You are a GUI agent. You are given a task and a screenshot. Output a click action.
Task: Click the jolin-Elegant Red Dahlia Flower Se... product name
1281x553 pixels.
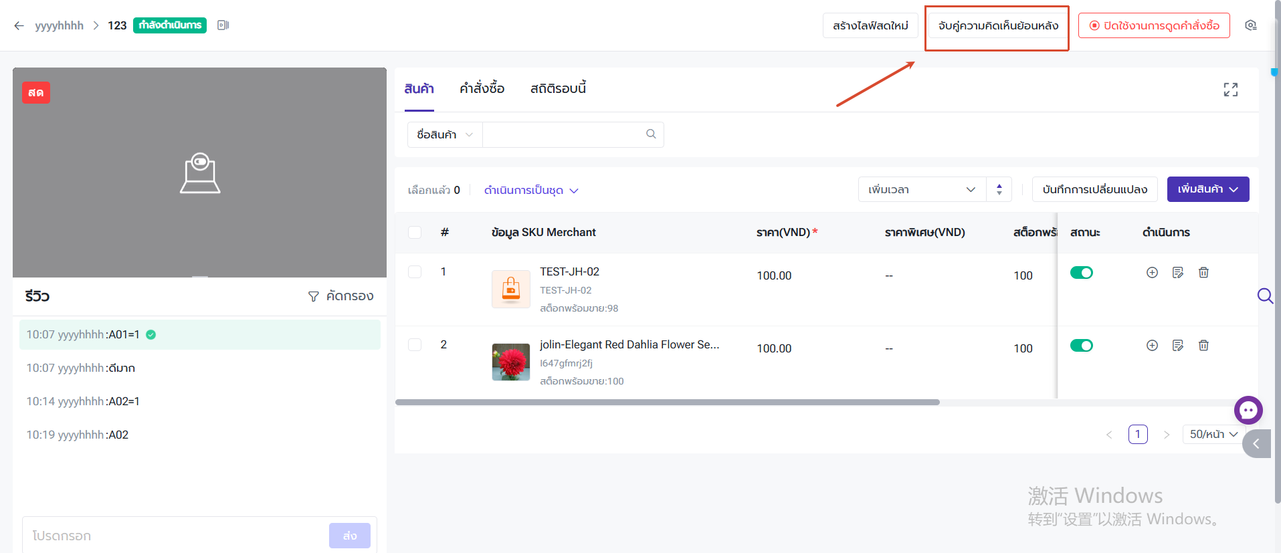629,344
